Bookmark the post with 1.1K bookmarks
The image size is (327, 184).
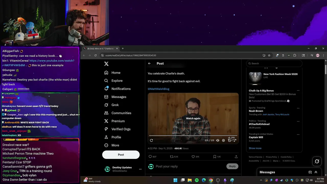(x=217, y=157)
